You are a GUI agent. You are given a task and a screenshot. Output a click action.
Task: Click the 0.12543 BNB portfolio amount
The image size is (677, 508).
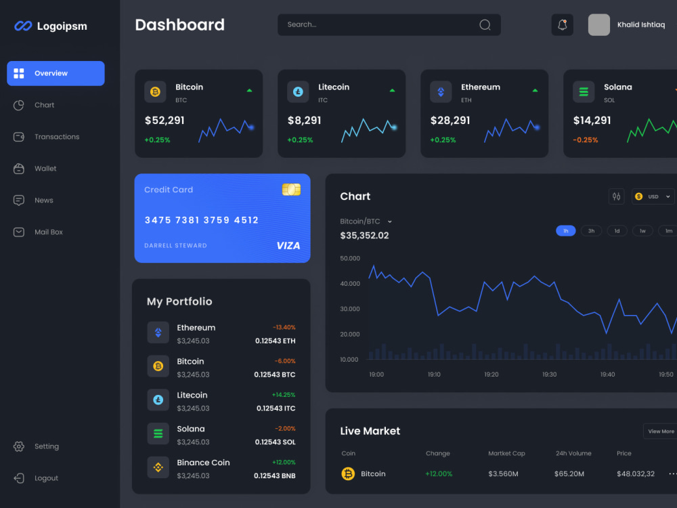(x=275, y=475)
